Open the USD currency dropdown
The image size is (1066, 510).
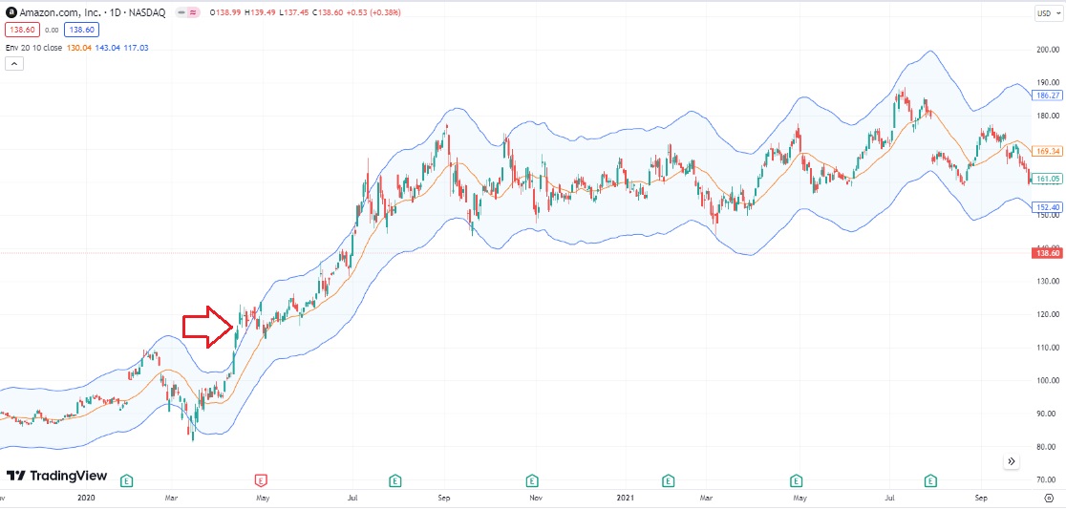(x=1044, y=13)
